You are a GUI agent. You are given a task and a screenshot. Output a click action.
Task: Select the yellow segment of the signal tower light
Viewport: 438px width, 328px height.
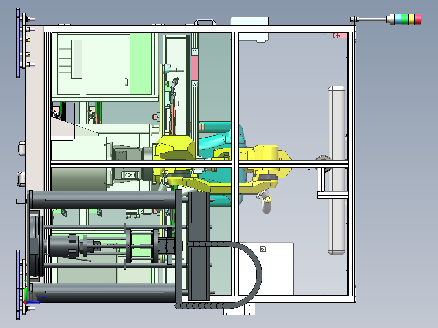[412, 19]
